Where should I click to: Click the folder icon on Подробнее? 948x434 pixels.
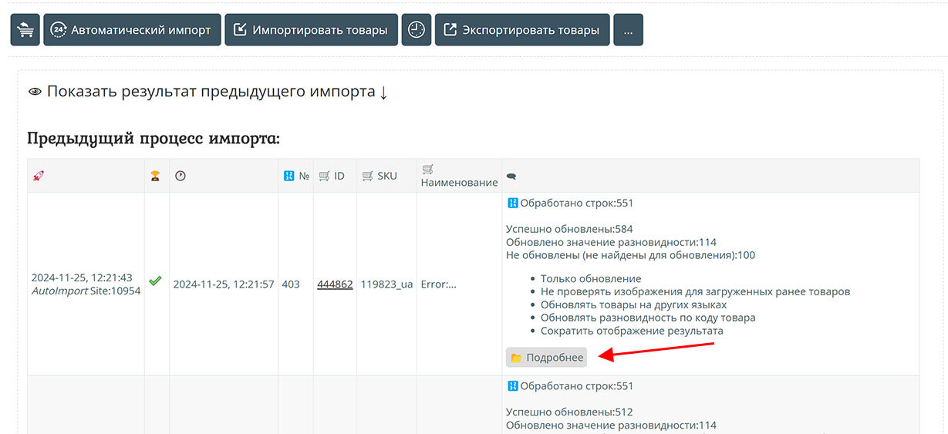pyautogui.click(x=516, y=358)
